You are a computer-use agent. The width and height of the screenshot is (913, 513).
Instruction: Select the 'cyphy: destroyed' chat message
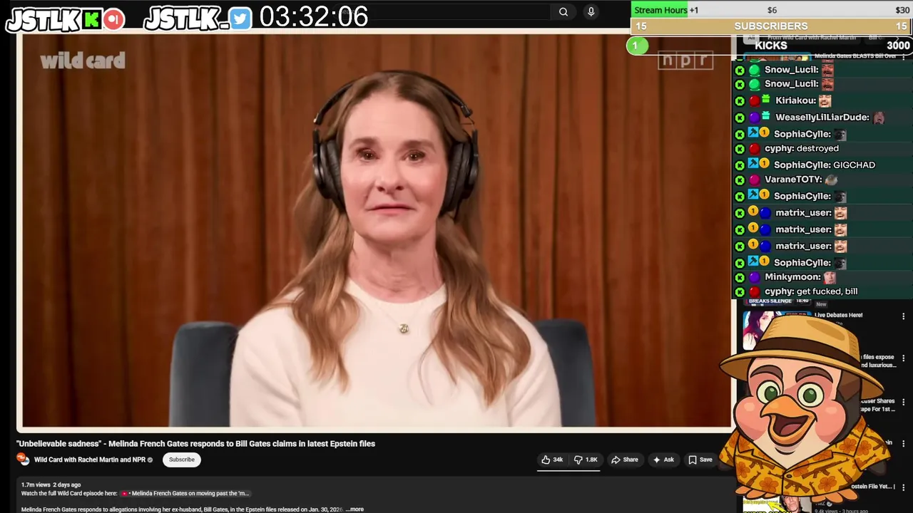point(802,149)
